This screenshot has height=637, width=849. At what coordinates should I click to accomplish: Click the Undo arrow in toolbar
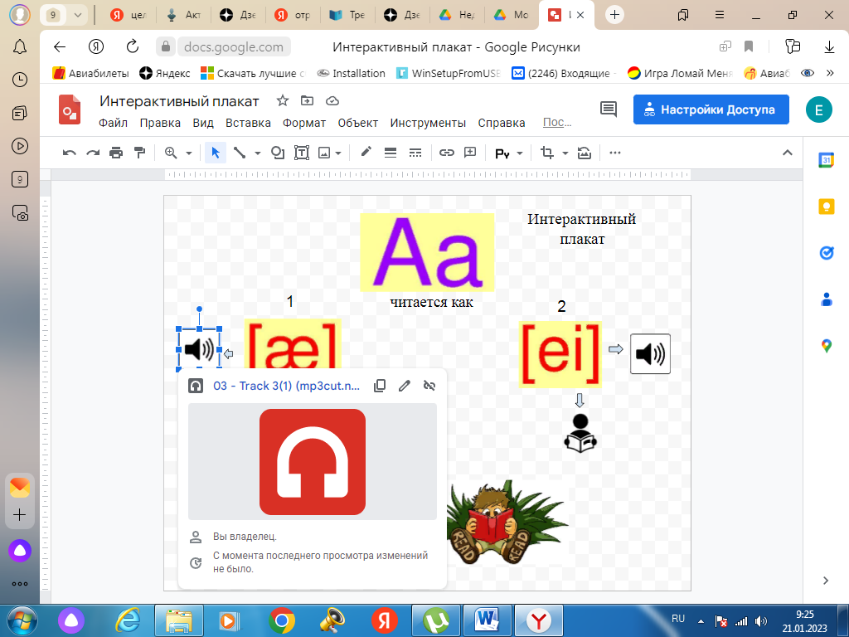(x=70, y=153)
